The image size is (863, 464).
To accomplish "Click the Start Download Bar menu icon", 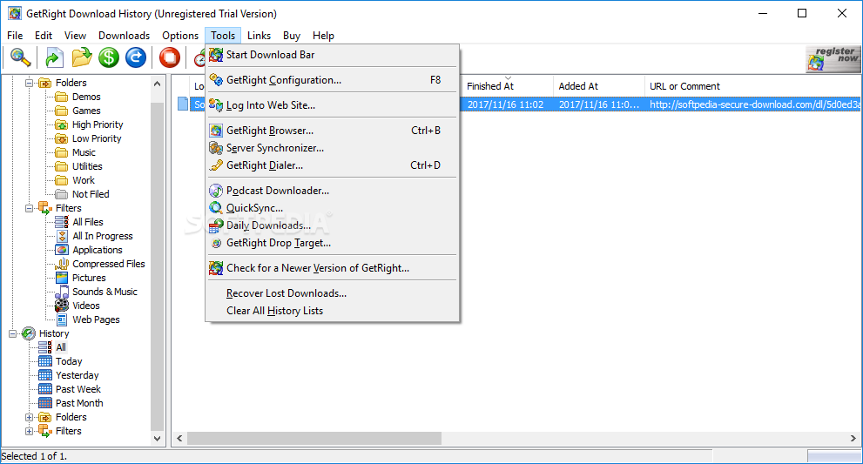I will [x=216, y=55].
